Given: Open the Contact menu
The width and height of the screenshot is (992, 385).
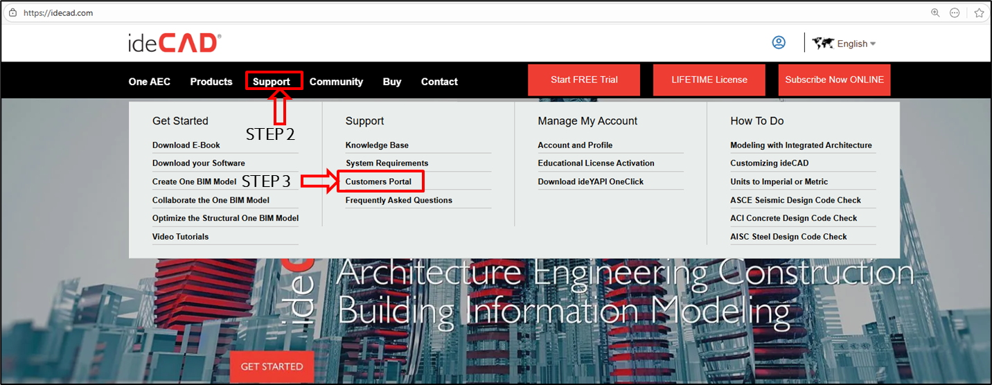Looking at the screenshot, I should 439,82.
